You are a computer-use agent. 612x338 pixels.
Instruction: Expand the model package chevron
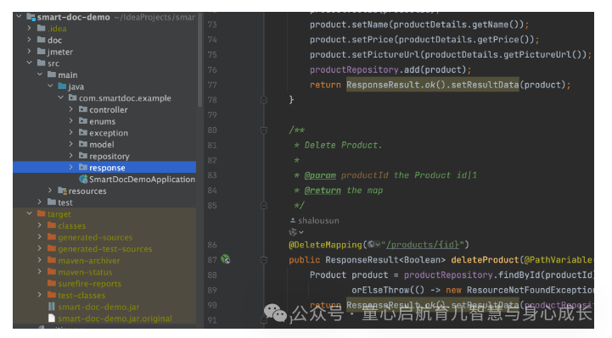click(x=71, y=144)
